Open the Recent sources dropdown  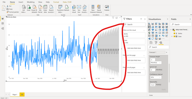point(51,9)
